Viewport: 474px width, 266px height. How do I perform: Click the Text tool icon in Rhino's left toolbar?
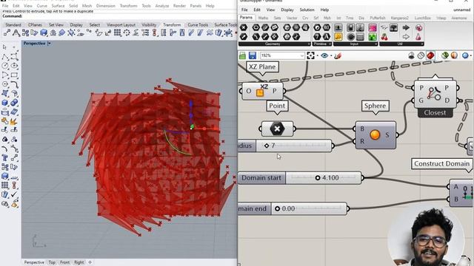5,157
